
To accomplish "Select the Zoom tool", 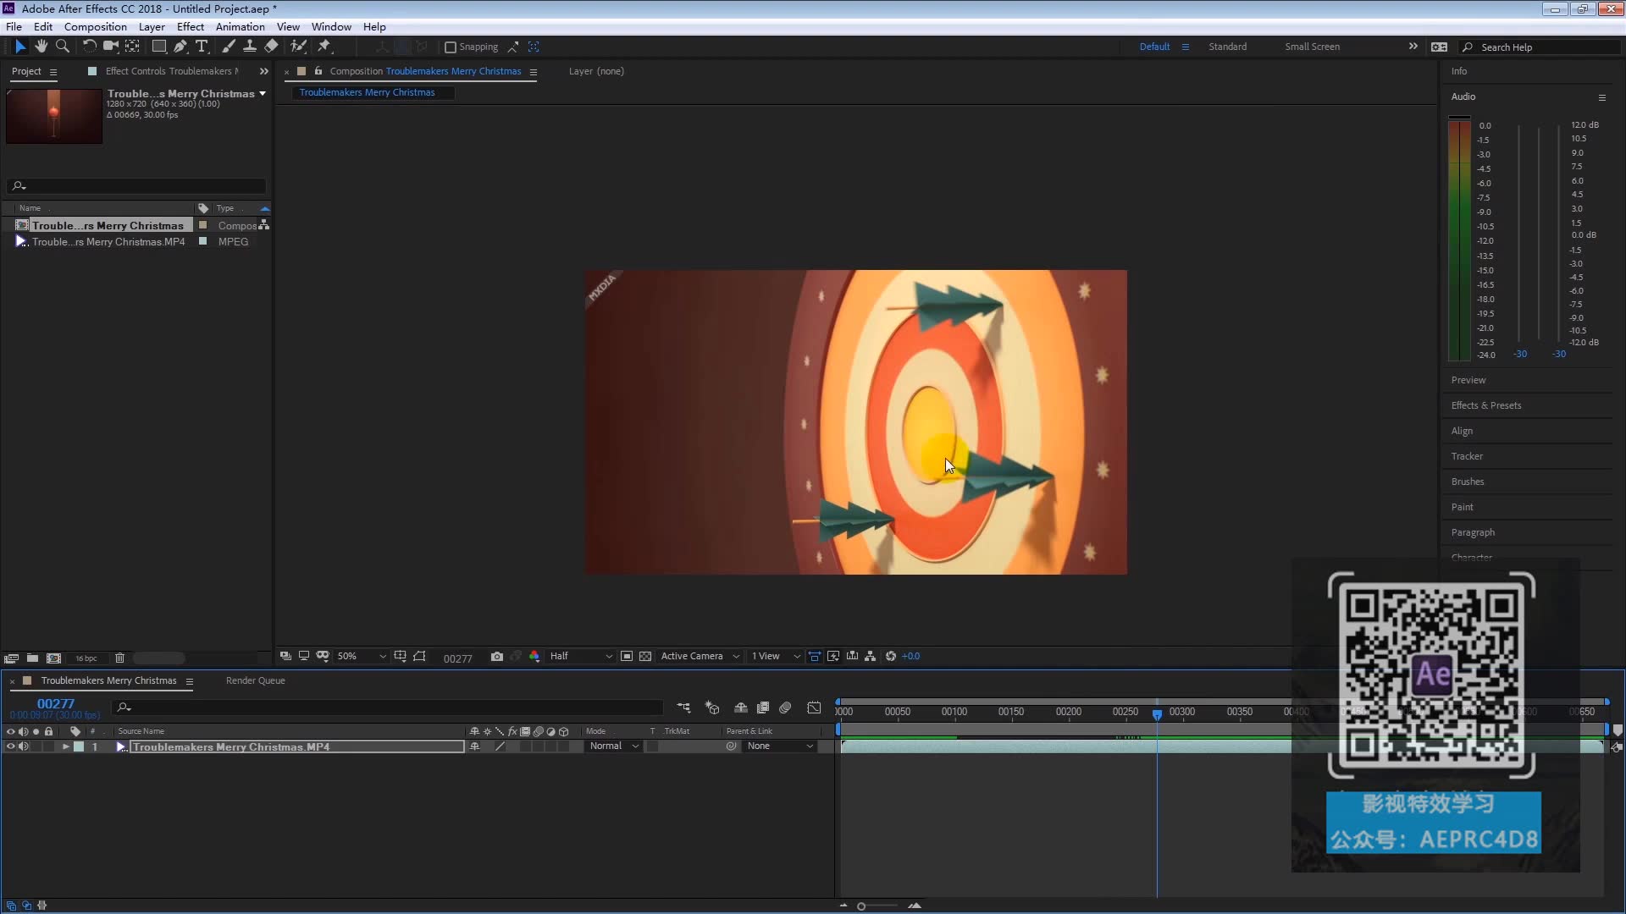I will (63, 47).
